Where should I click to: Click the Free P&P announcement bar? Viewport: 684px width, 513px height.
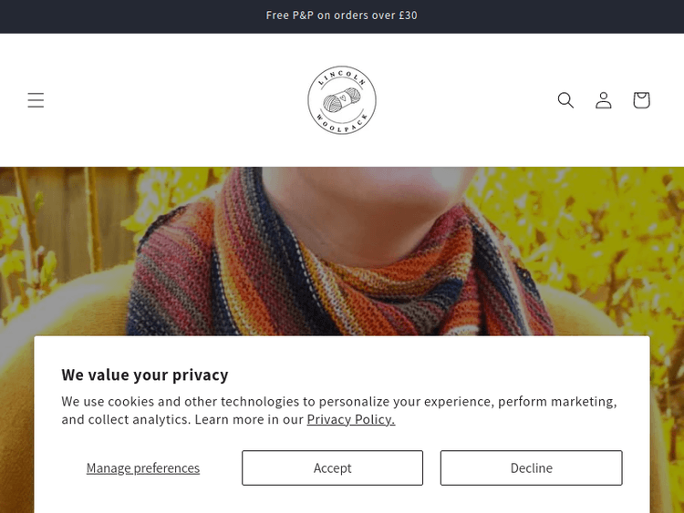[342, 15]
